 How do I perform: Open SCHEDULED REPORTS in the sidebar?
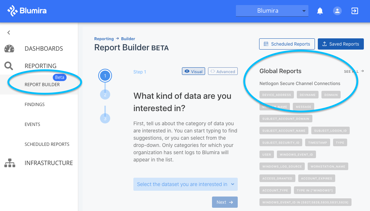tap(47, 144)
